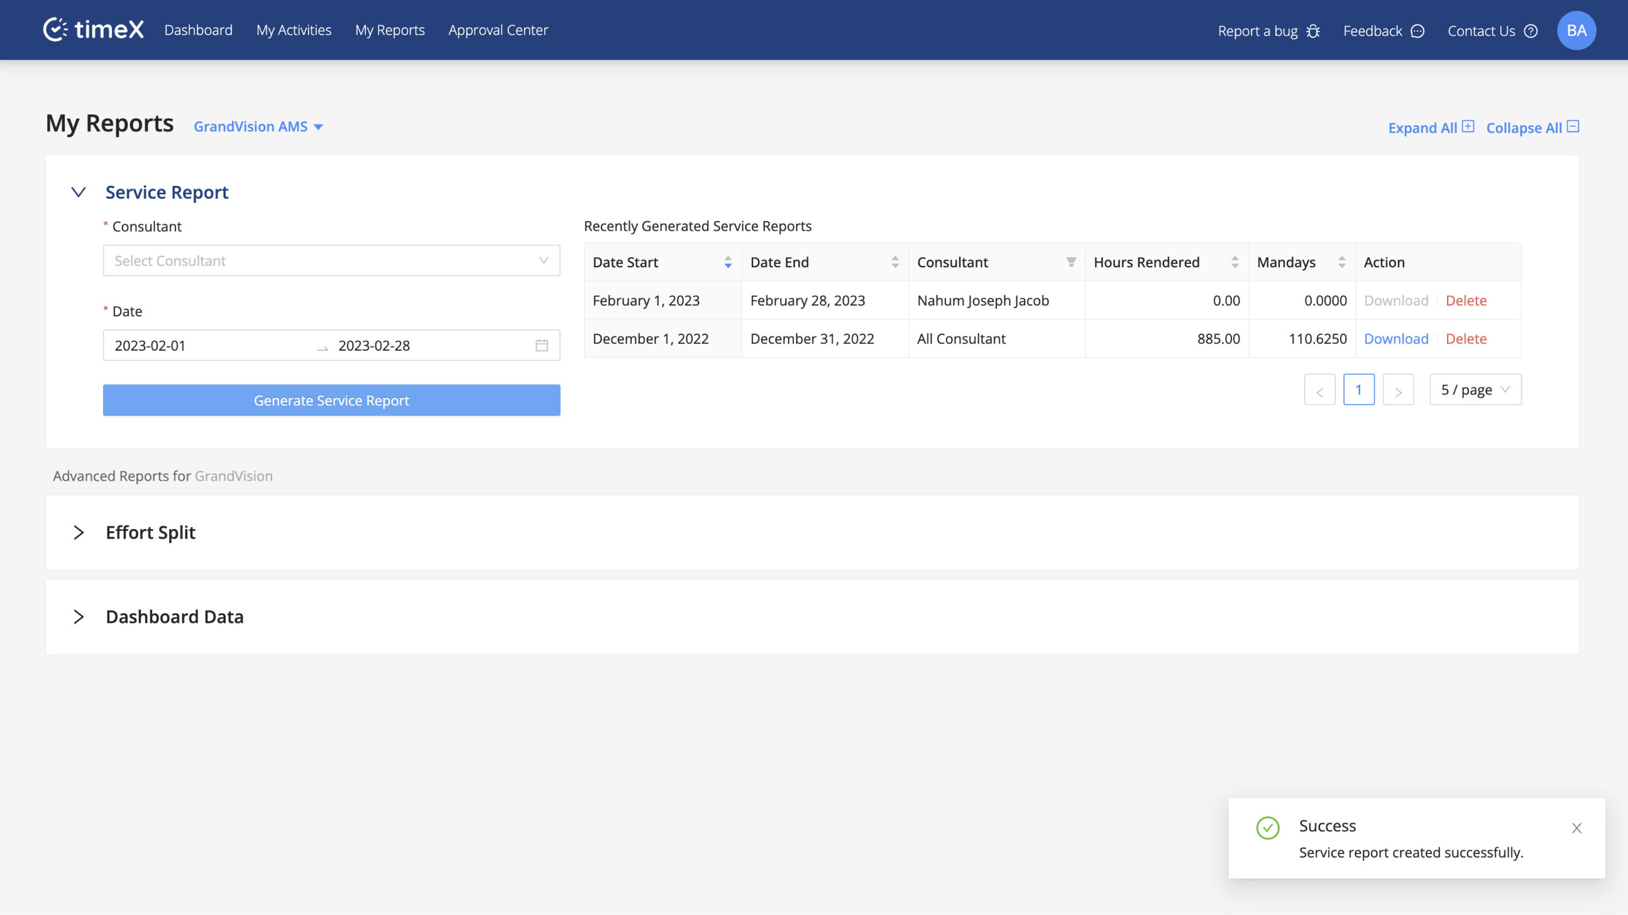Sort by the Date Start column

[x=727, y=261]
